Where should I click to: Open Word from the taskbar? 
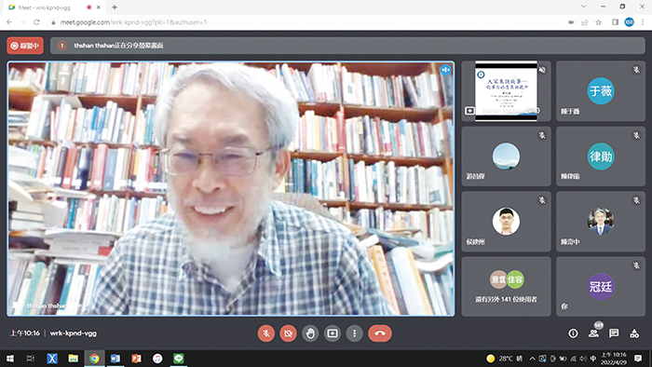coord(115,359)
